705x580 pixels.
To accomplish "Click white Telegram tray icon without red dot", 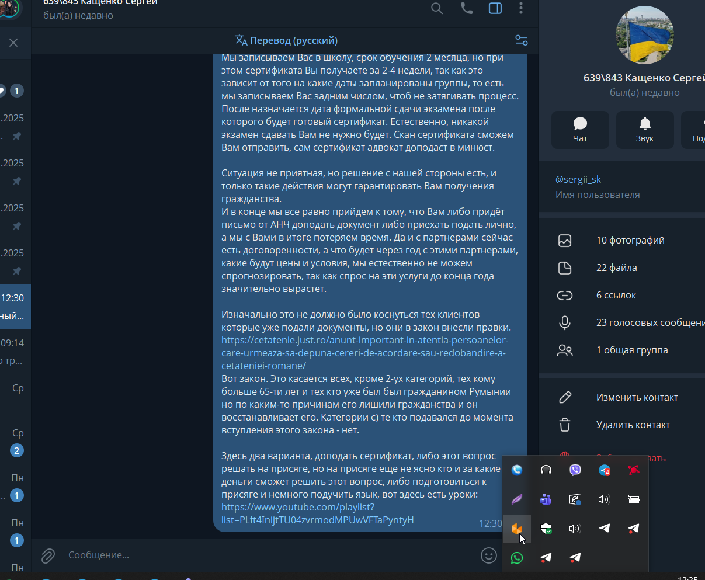I will pyautogui.click(x=605, y=529).
